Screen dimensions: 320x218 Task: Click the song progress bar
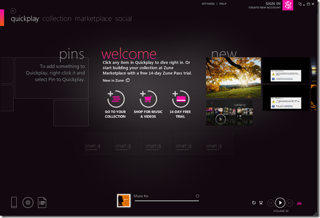pos(167,201)
